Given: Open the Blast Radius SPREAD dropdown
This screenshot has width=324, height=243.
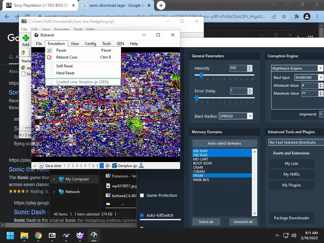Looking at the screenshot, I should pyautogui.click(x=250, y=116).
